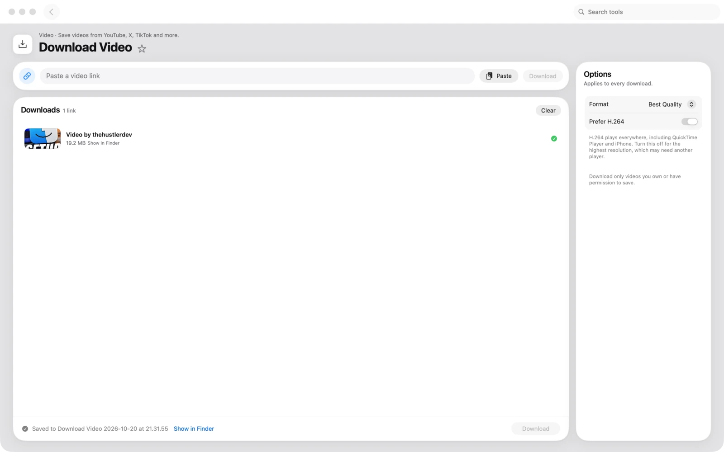Click the green completed checkmark for thehustlerdev video
Image resolution: width=724 pixels, height=452 pixels.
(x=554, y=139)
